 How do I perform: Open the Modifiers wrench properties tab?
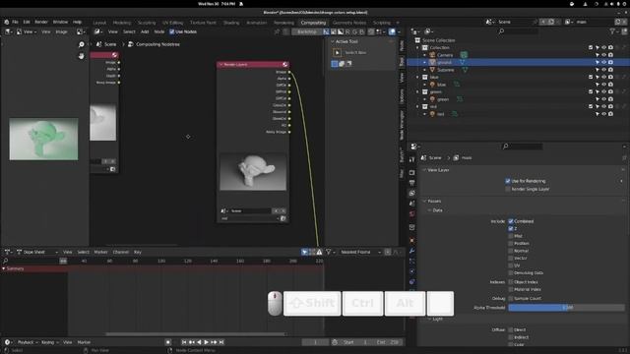tap(411, 251)
